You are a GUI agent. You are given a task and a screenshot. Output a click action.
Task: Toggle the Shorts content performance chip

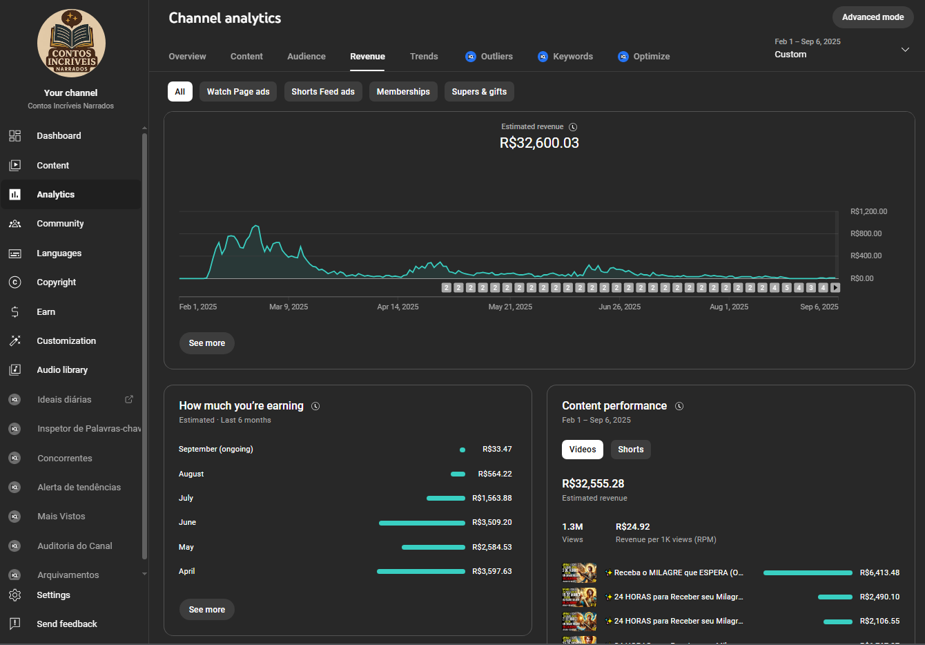(x=630, y=450)
